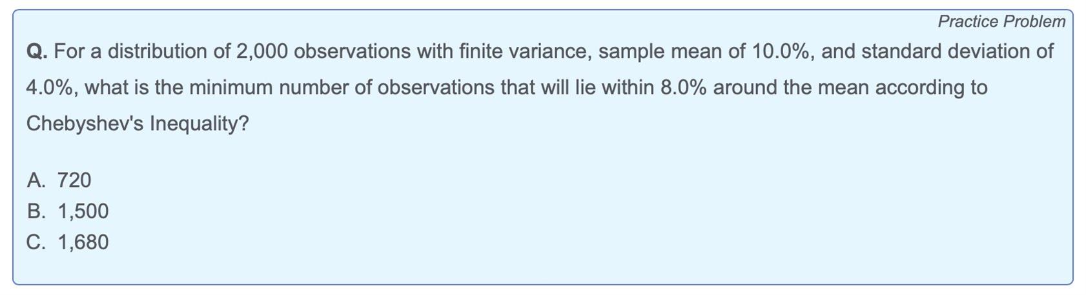
Task: Click the option letter C.
Action: pyautogui.click(x=36, y=242)
